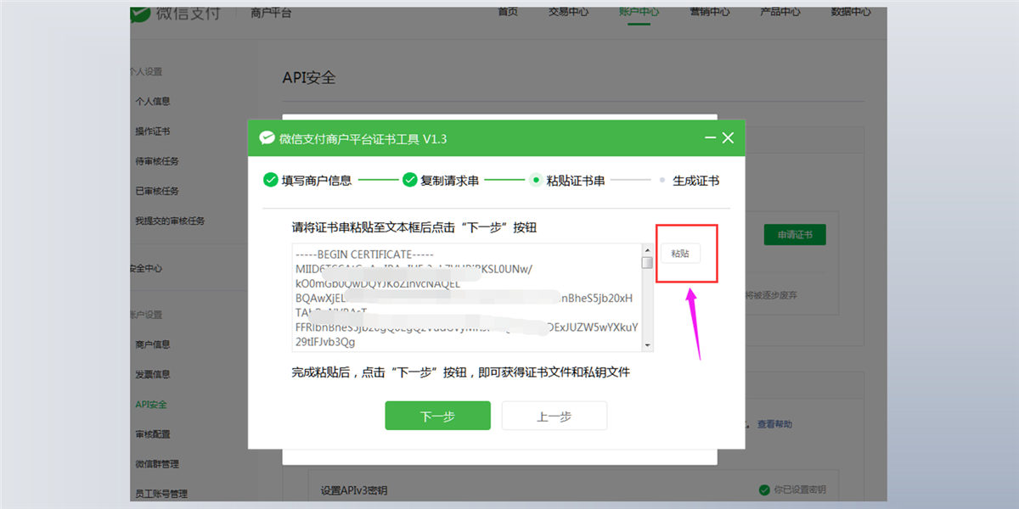The width and height of the screenshot is (1019, 509).
Task: Select API安全 in the sidebar
Action: pos(151,405)
